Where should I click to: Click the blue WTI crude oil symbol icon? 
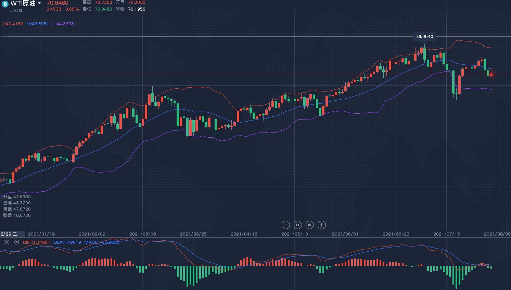pos(5,4)
